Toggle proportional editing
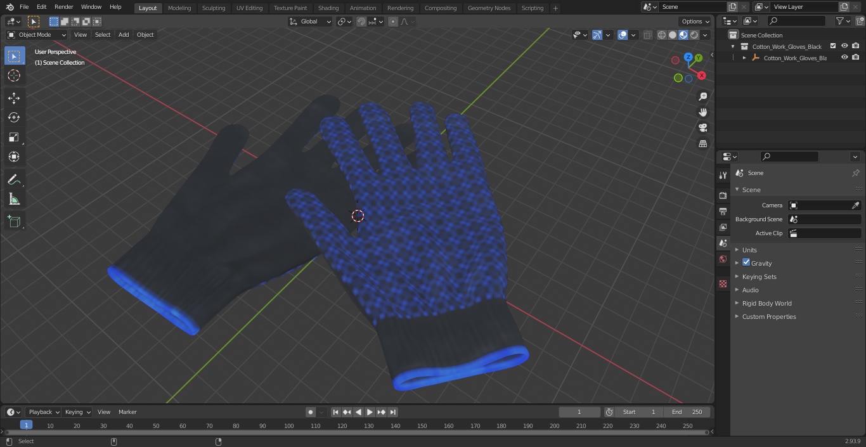Screen dimensions: 866x447 coord(393,22)
